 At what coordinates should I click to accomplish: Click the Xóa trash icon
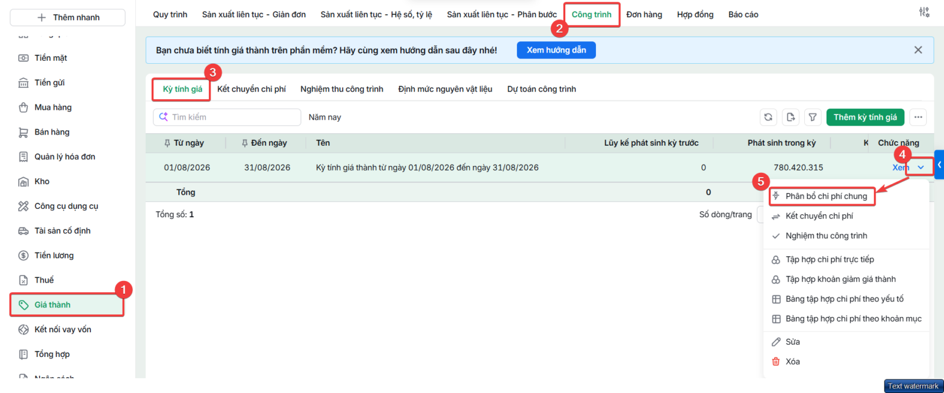coord(776,362)
